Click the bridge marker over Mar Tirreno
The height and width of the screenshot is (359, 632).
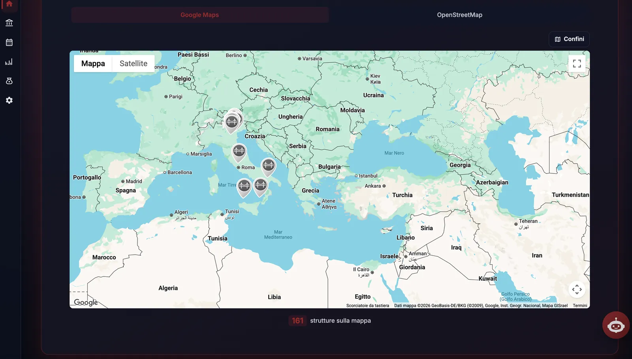244,187
